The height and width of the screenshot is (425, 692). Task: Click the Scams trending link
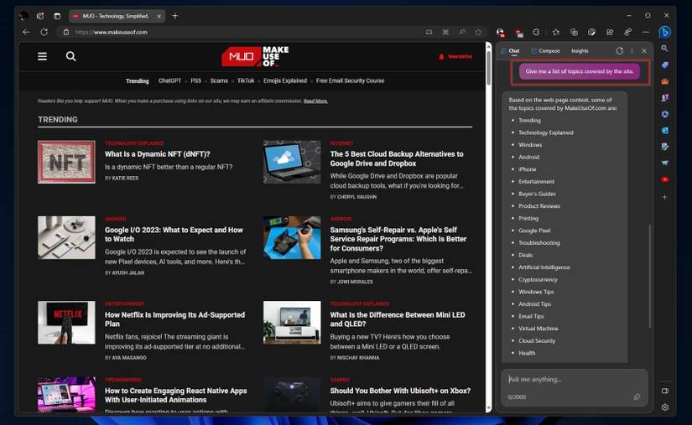click(219, 80)
